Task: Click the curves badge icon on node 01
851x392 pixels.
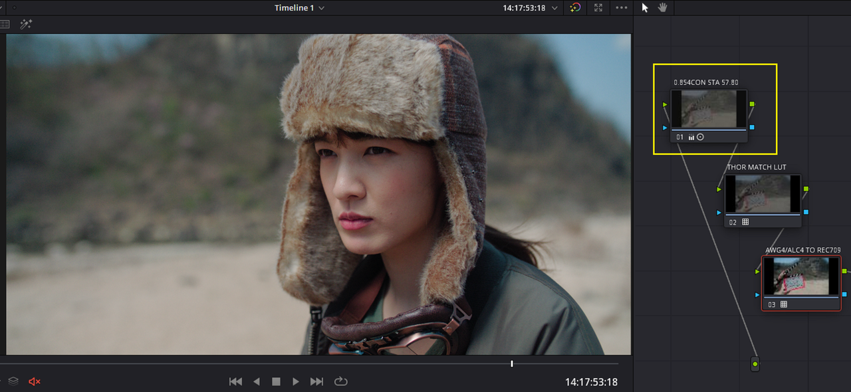Action: click(691, 138)
